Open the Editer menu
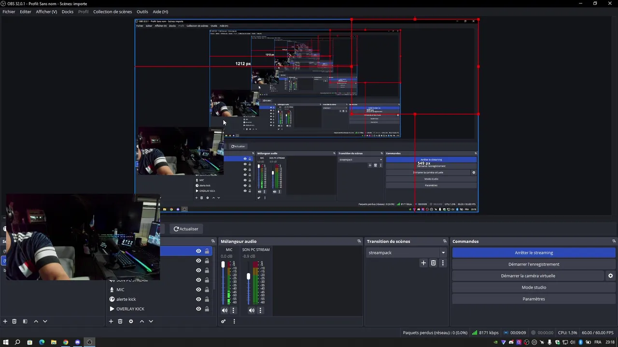The height and width of the screenshot is (347, 618). [26, 12]
